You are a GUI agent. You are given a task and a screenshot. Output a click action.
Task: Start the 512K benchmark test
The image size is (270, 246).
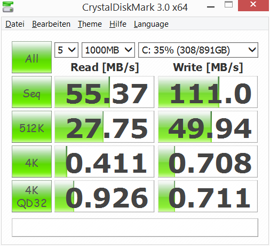(x=31, y=127)
